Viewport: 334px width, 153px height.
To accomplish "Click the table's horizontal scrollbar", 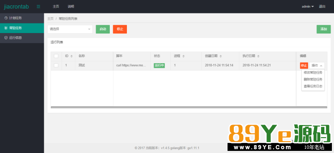I will click(189, 107).
